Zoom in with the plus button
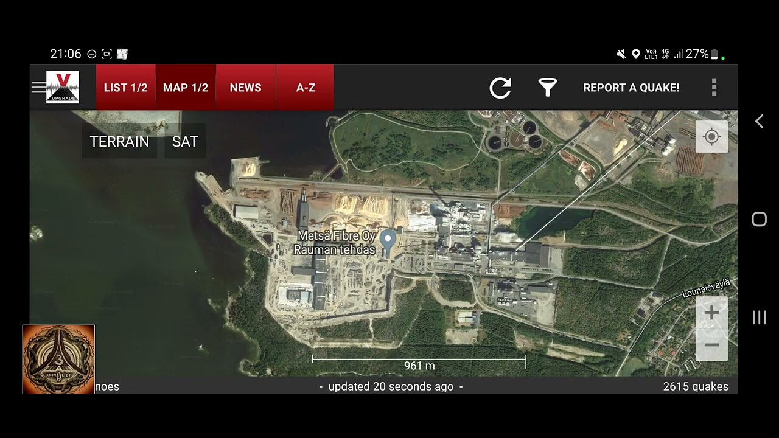This screenshot has width=779, height=438. click(711, 313)
